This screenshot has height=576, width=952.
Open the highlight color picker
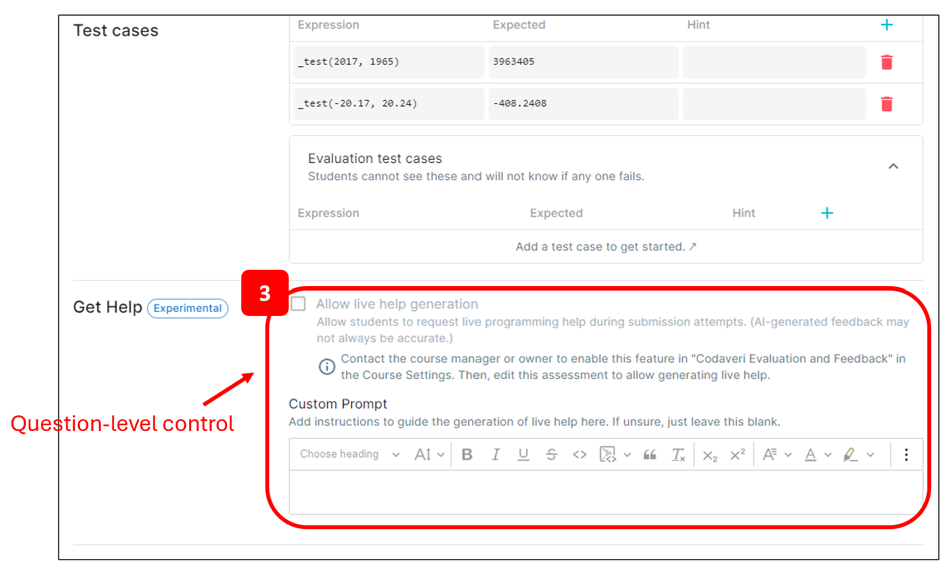coord(858,454)
